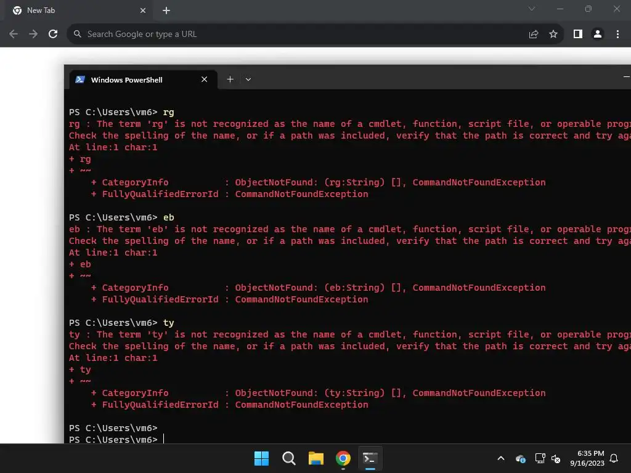Open a new Chrome tab
This screenshot has width=631, height=473.
click(x=166, y=10)
